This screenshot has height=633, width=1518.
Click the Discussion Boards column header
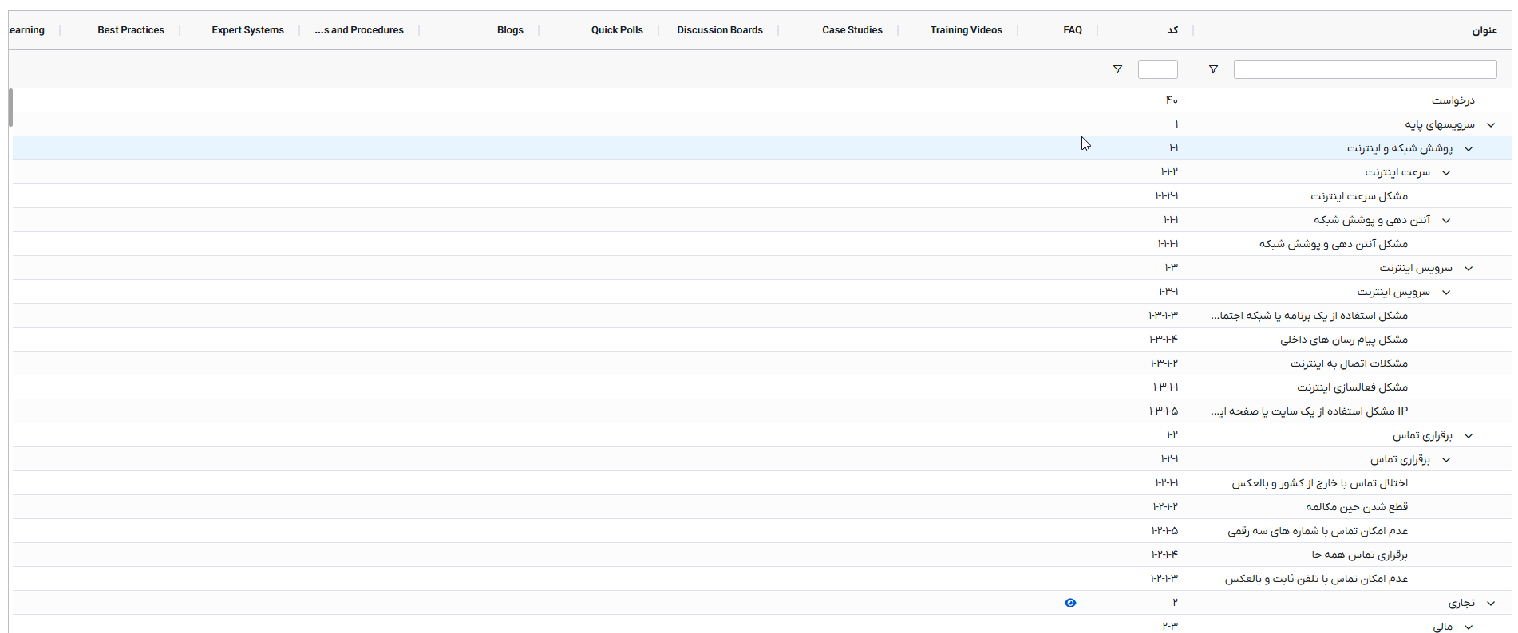click(719, 30)
